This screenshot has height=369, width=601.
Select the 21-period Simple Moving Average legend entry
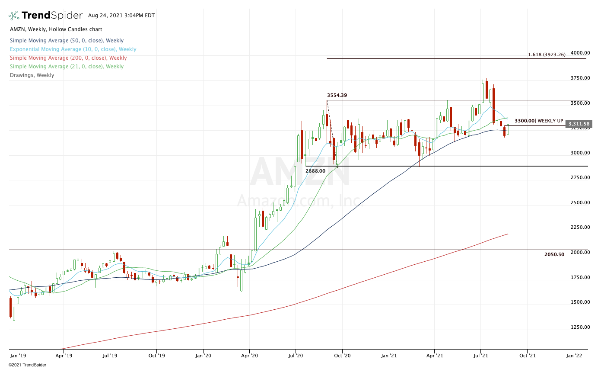pos(67,67)
